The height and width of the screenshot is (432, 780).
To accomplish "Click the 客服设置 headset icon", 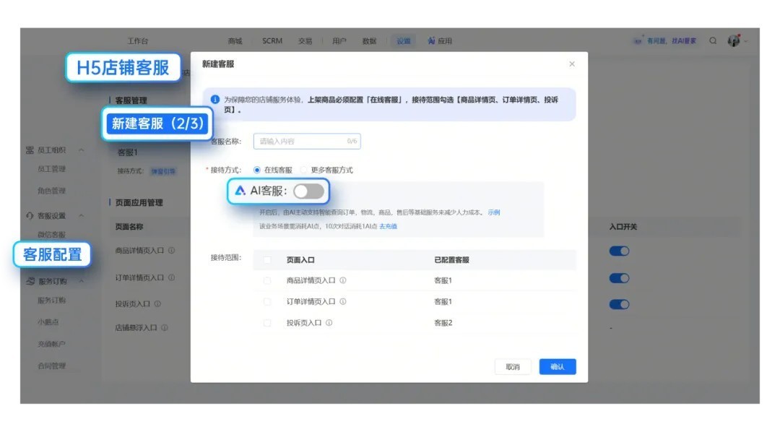I will (30, 215).
